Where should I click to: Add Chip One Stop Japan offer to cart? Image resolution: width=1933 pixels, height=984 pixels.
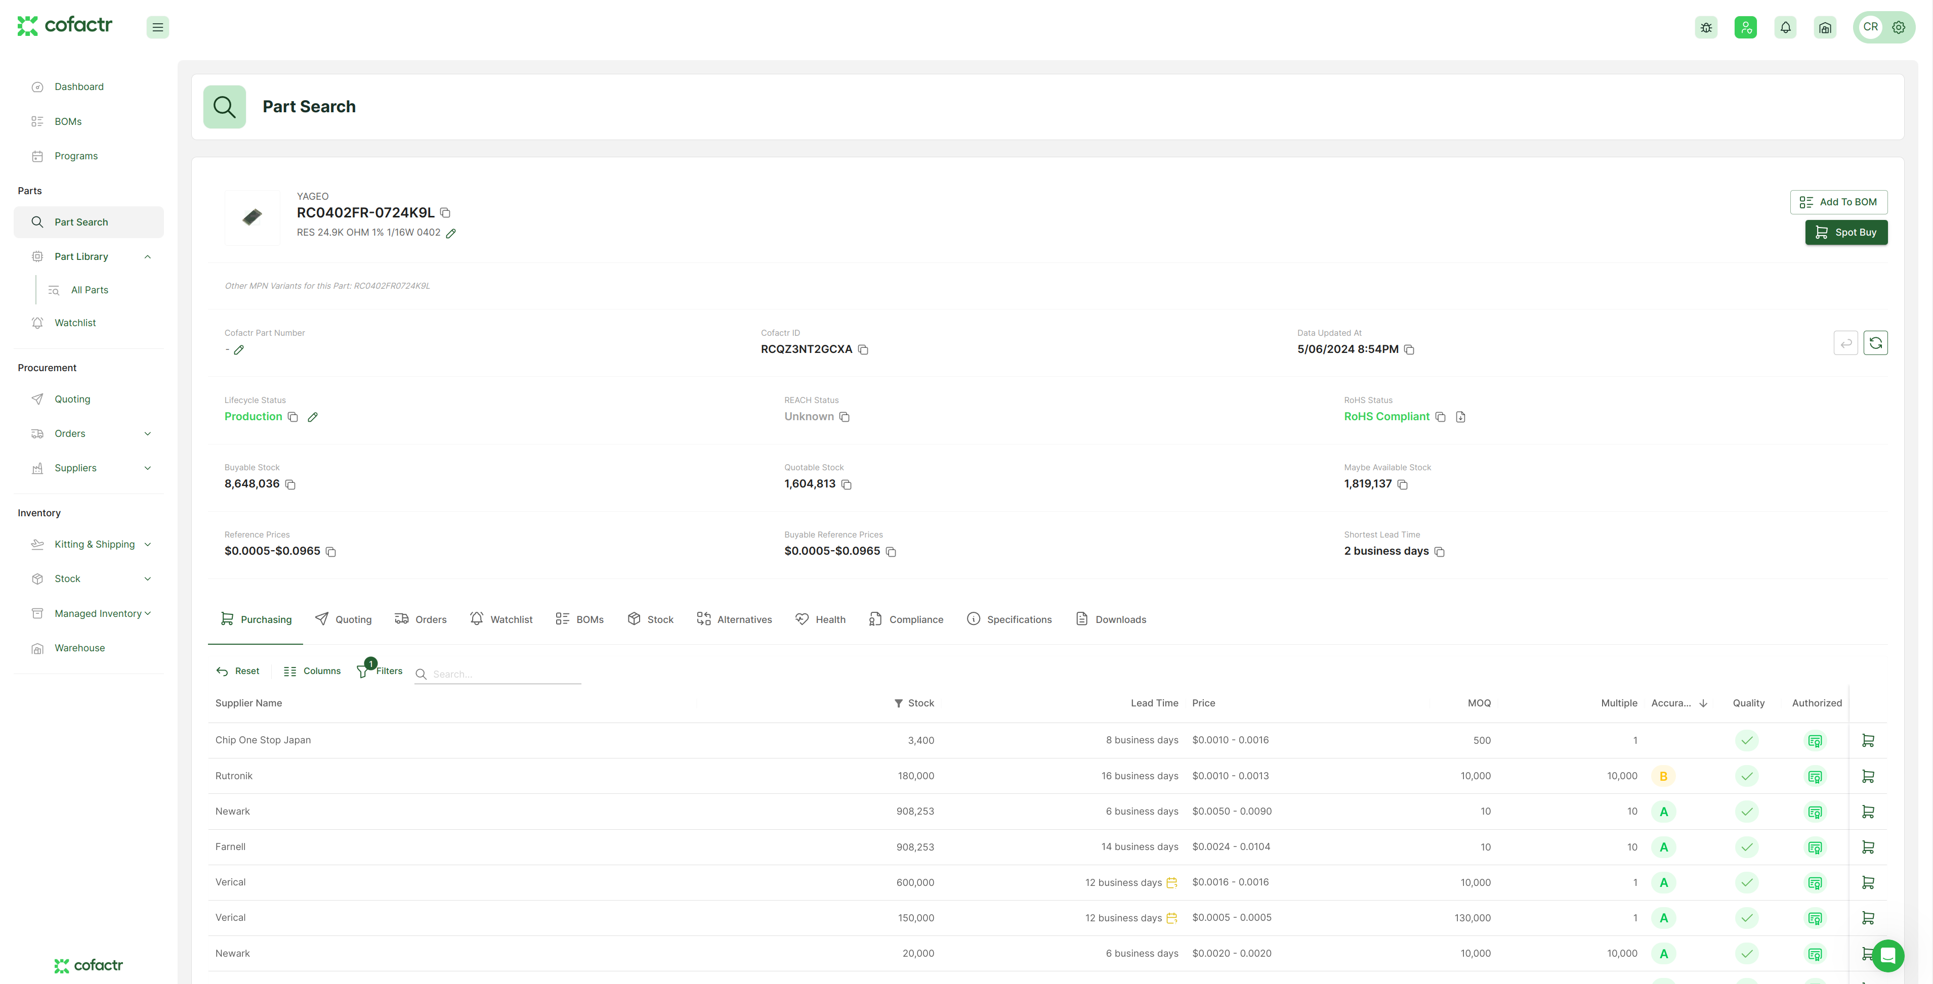[x=1868, y=740]
